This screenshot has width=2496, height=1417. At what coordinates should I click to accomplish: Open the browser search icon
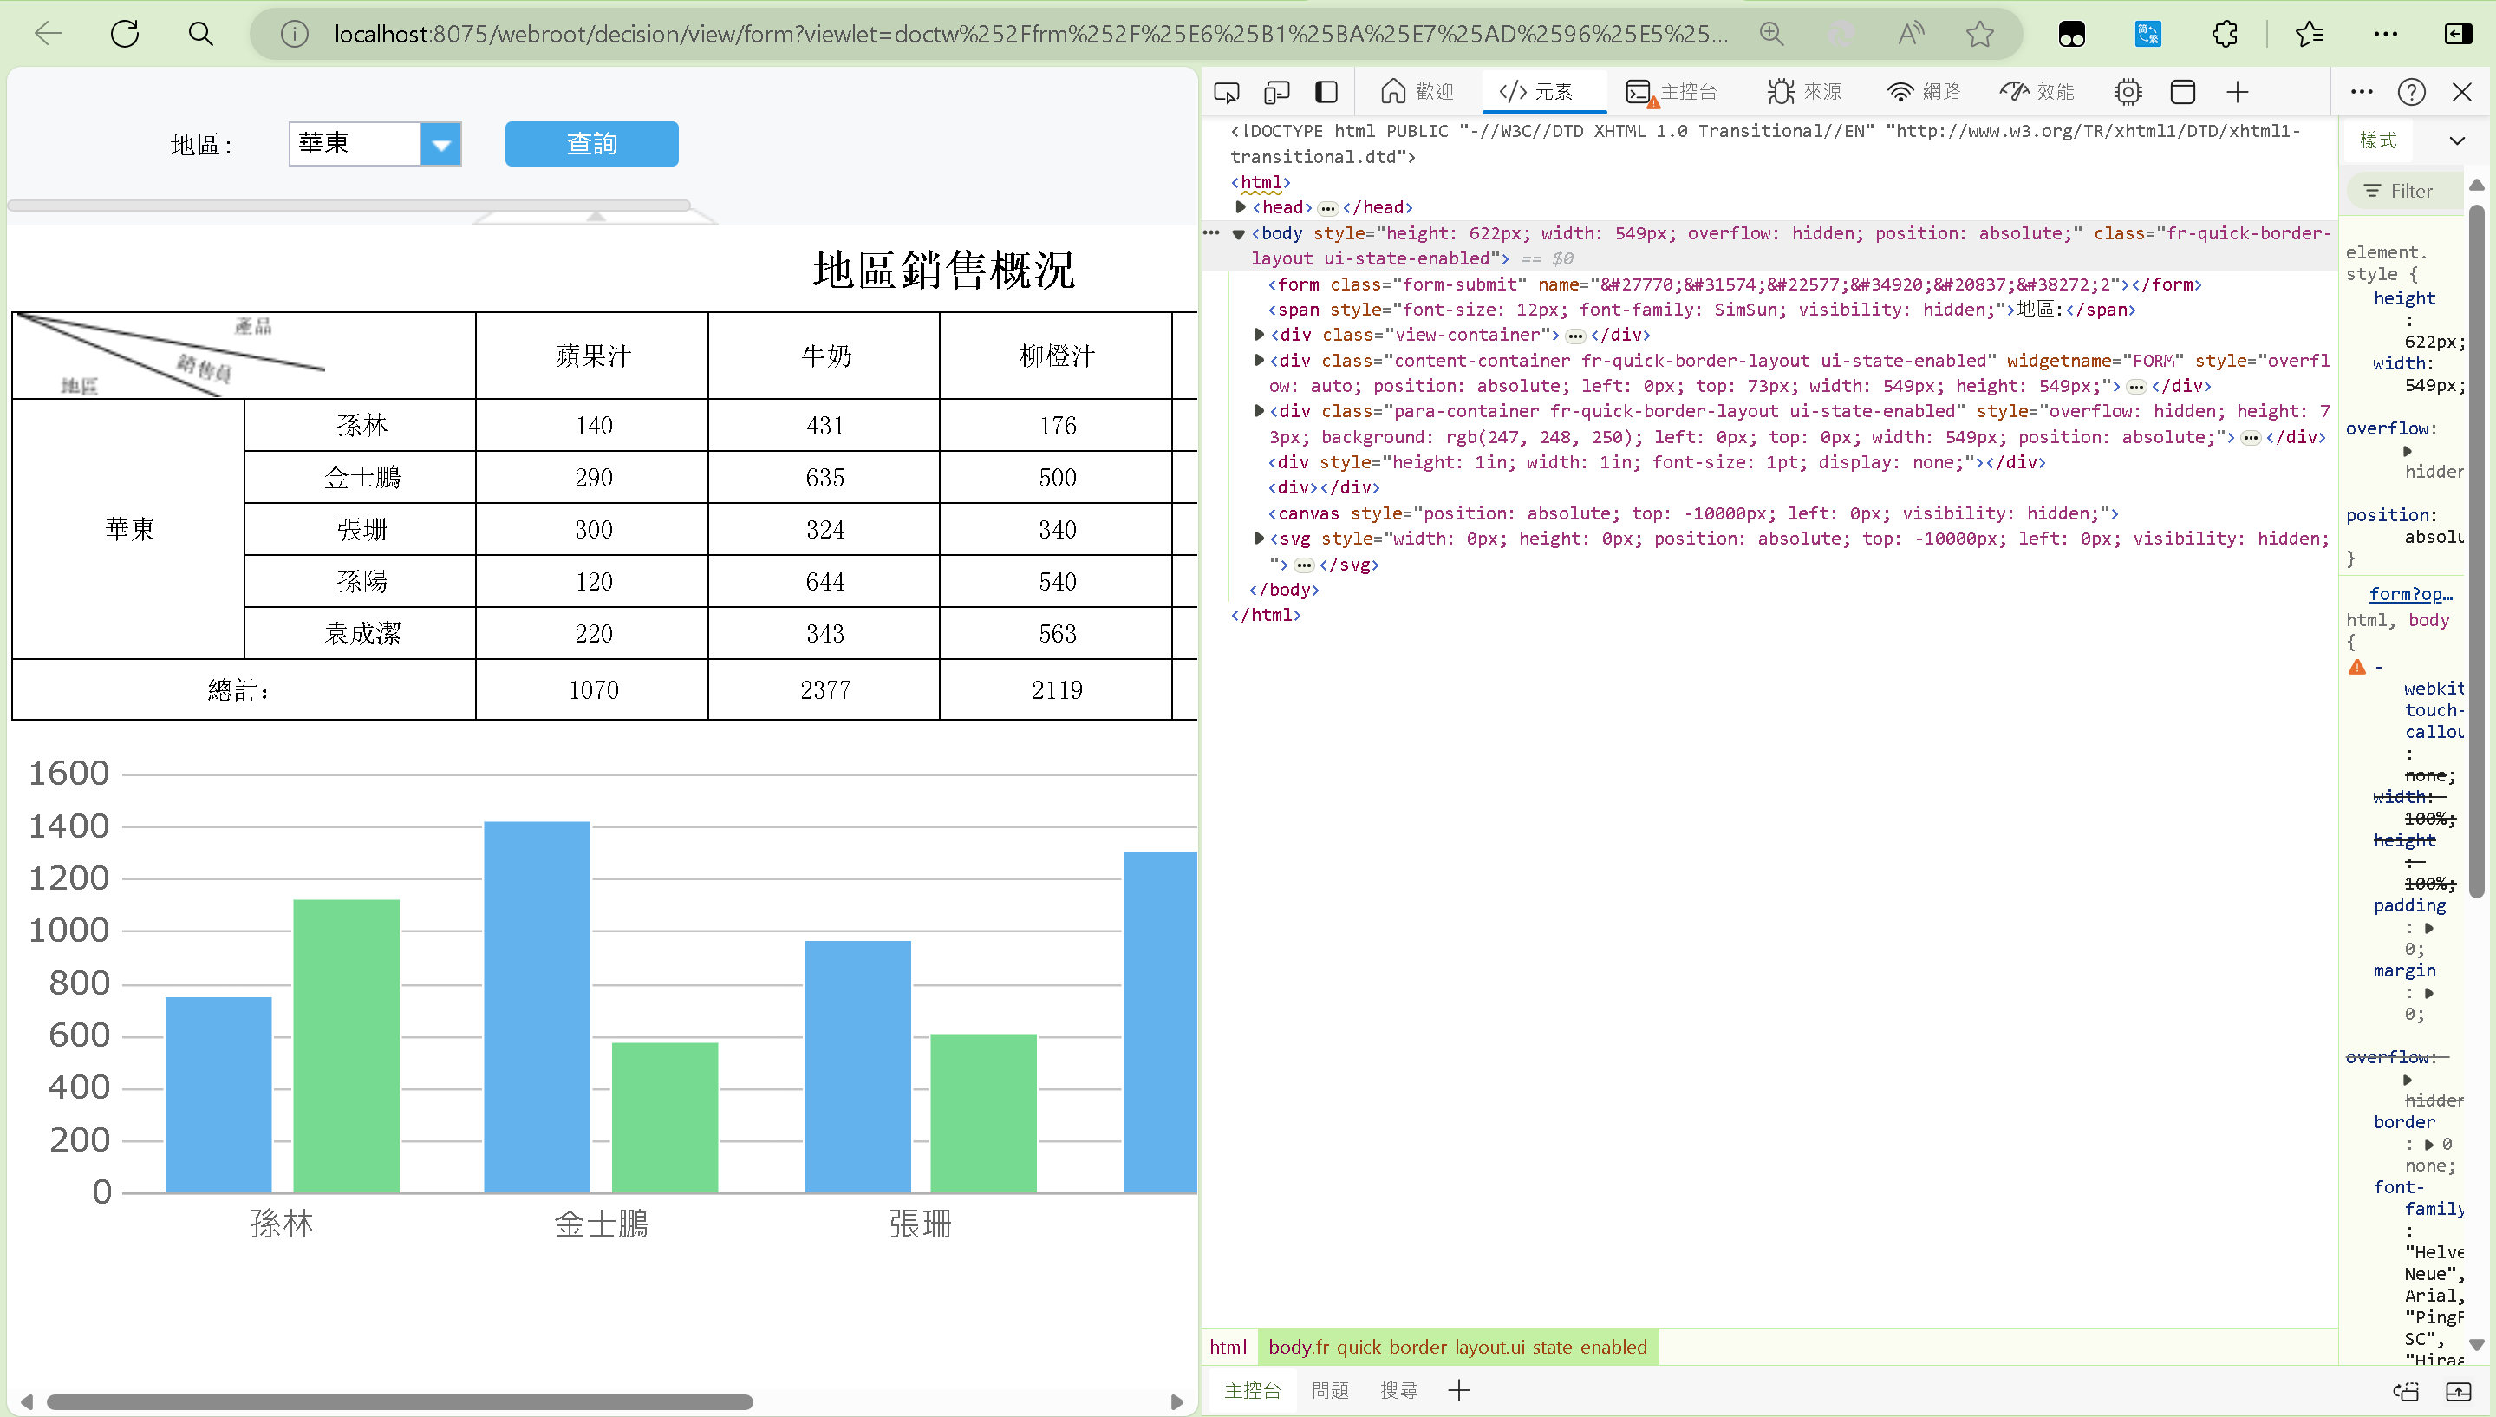[x=200, y=34]
